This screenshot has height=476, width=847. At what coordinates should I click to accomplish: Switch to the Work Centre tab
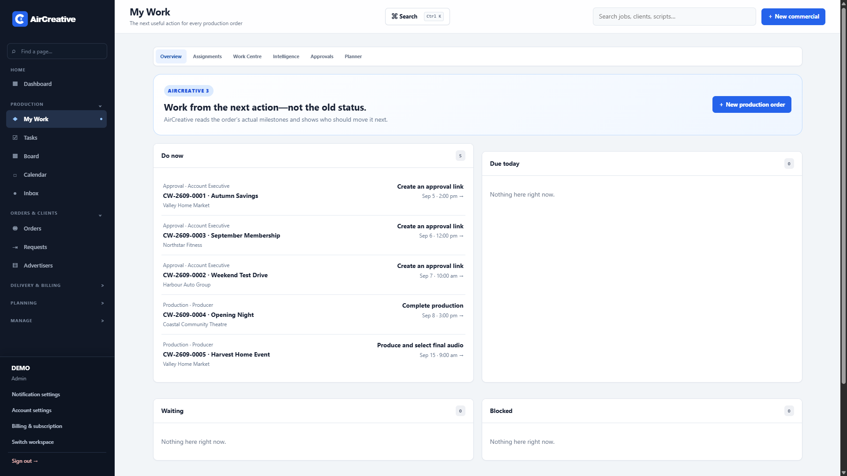tap(247, 56)
